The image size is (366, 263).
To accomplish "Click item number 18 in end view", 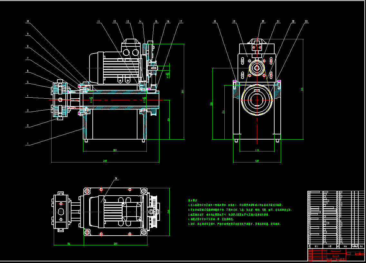I will 215,21.
